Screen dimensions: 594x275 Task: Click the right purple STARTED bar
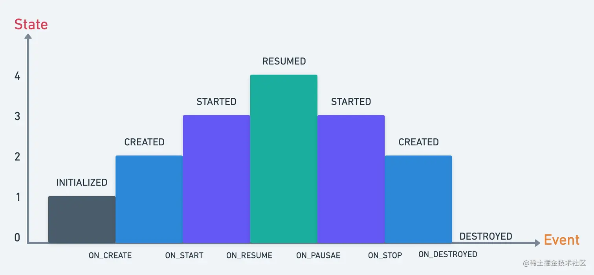tap(351, 179)
